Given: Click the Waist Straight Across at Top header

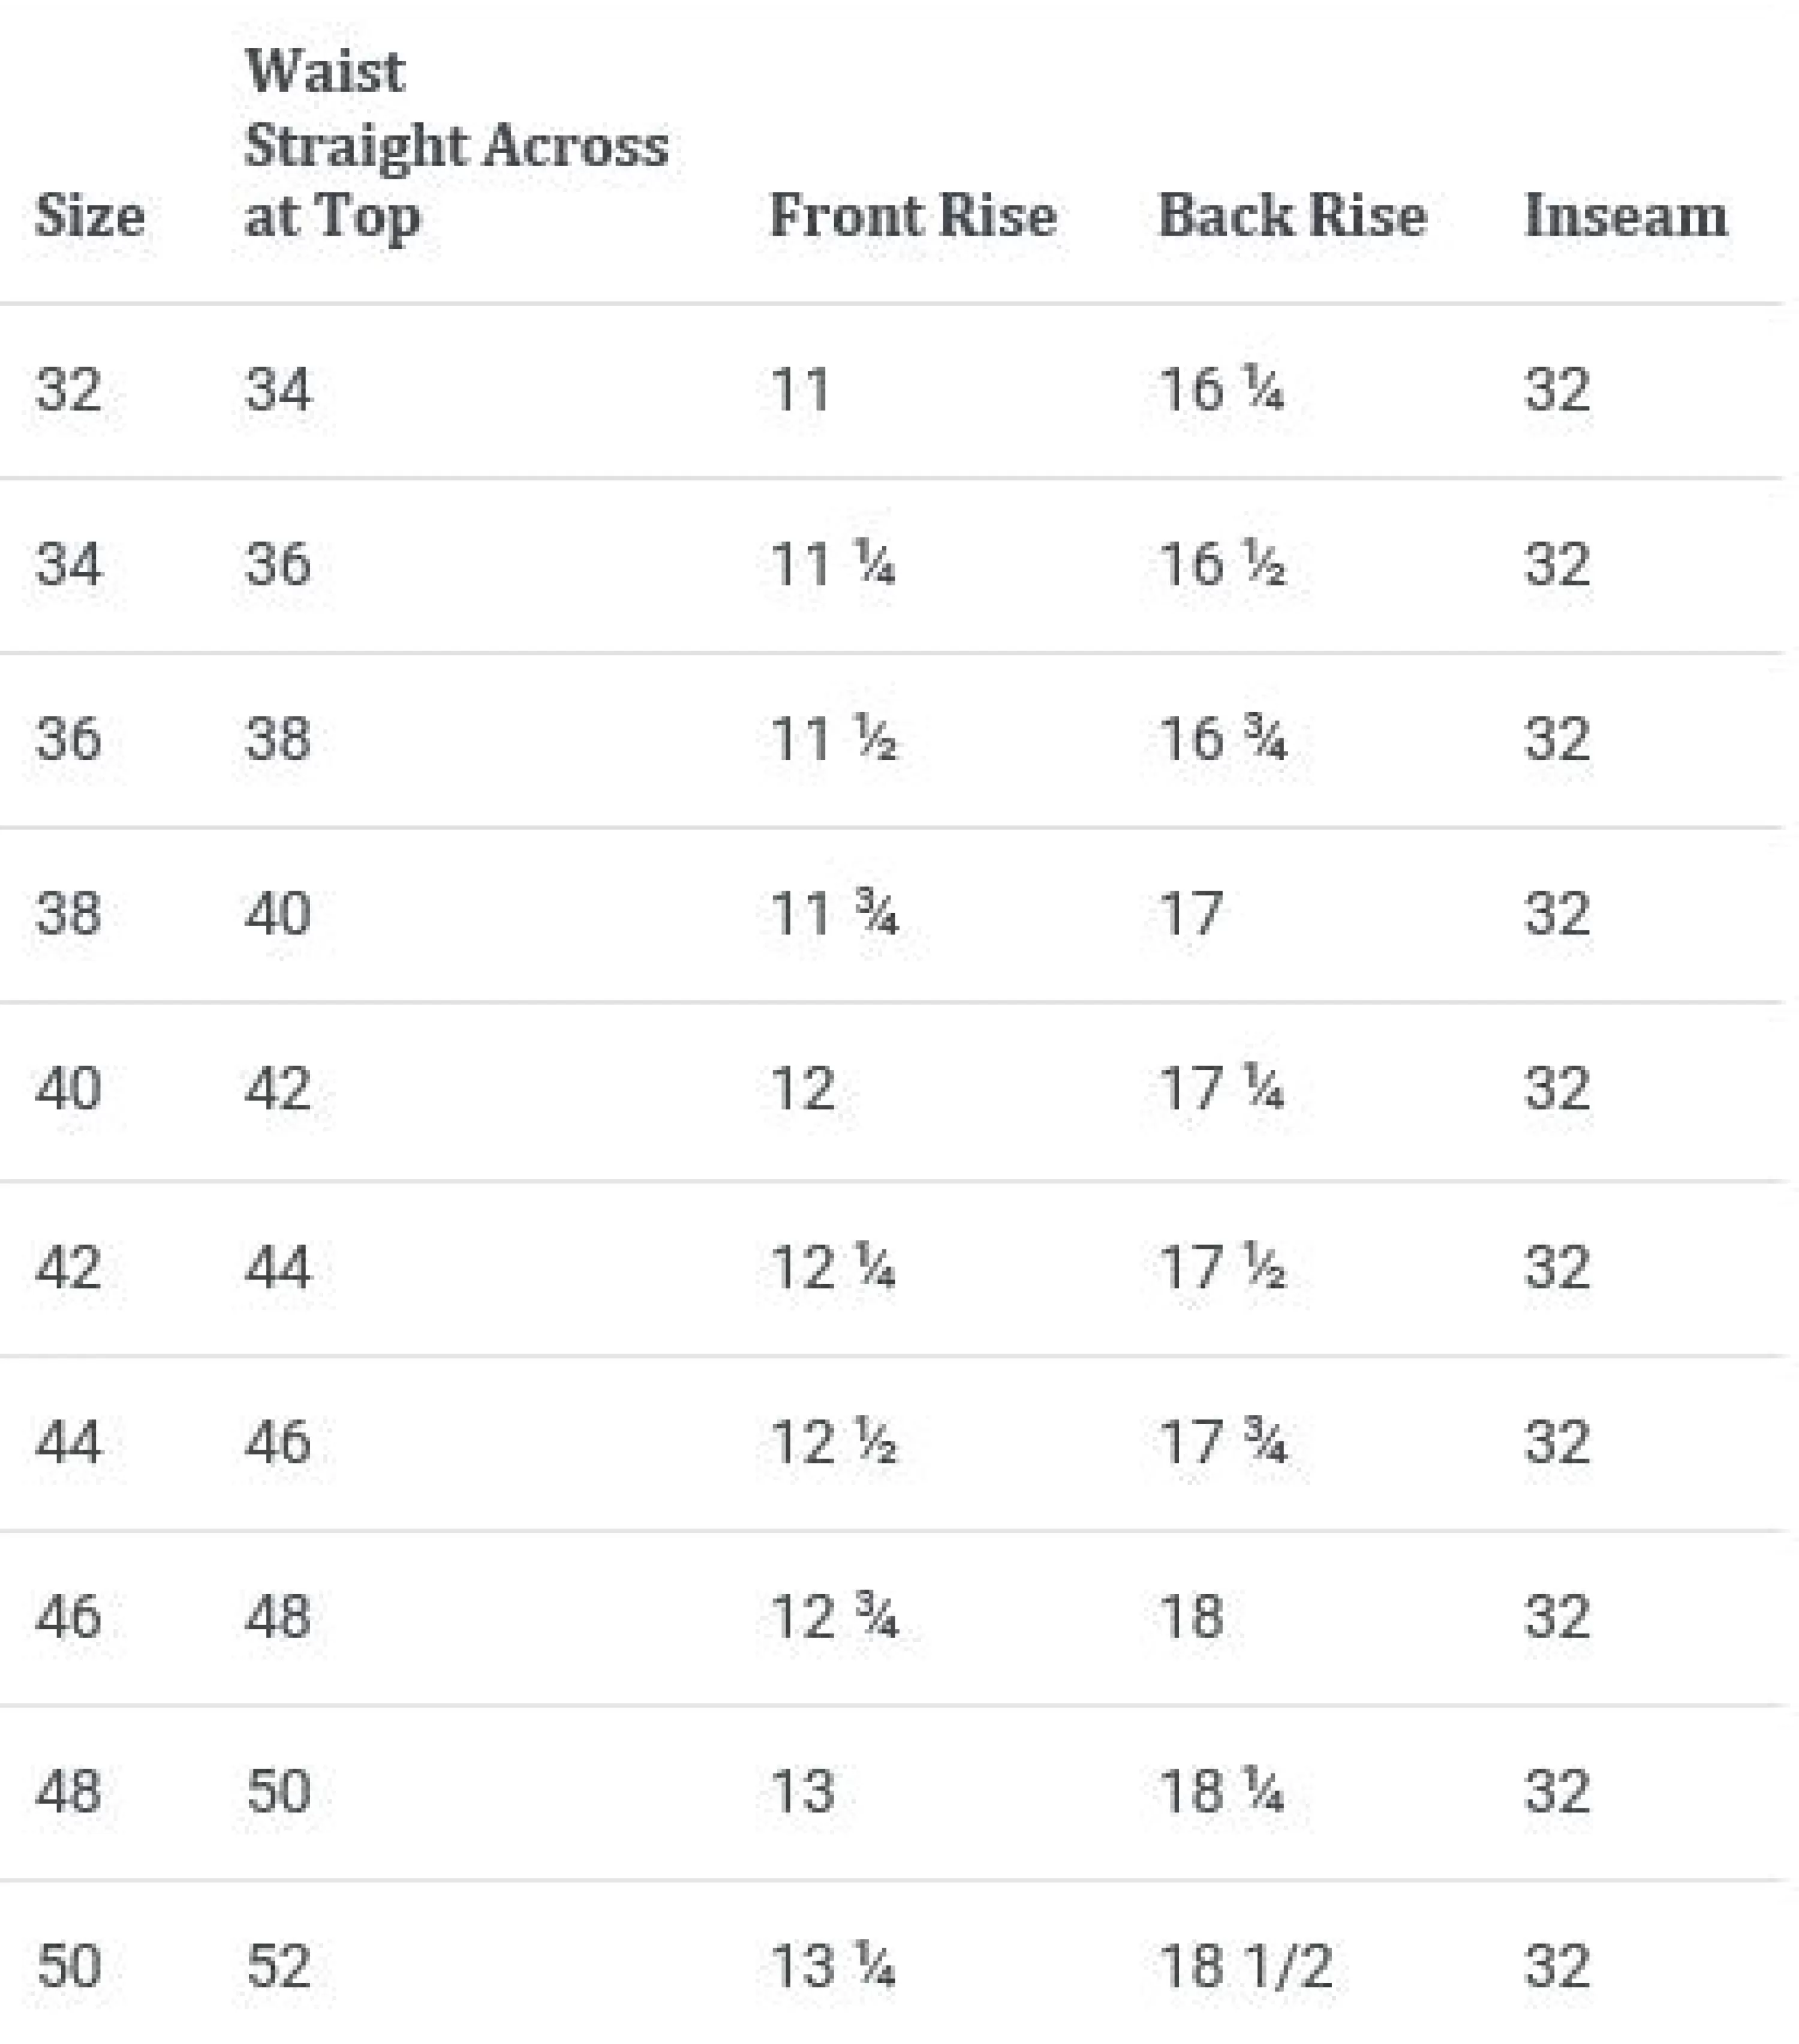Looking at the screenshot, I should point(456,144).
